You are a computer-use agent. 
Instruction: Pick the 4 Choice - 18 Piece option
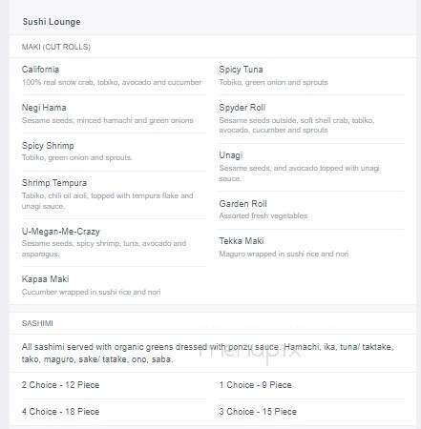point(60,412)
